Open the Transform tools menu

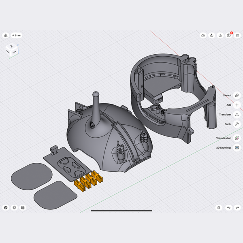225,115
